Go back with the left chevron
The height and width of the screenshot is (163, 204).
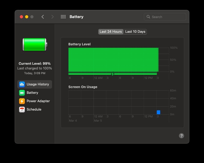[x=43, y=17]
